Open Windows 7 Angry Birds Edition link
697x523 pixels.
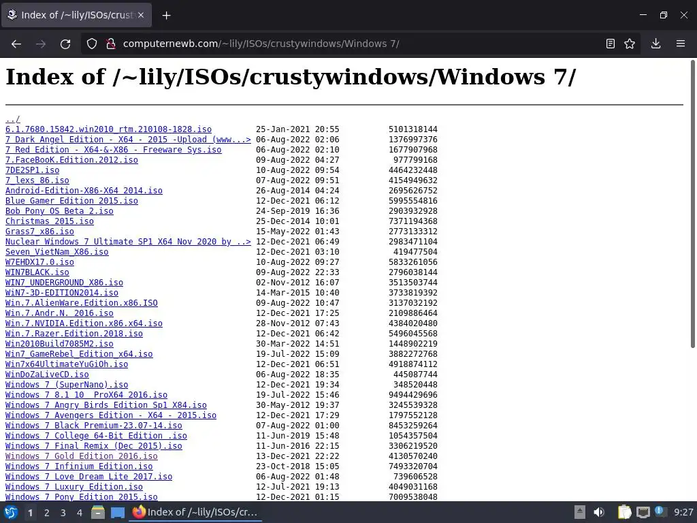(x=106, y=406)
